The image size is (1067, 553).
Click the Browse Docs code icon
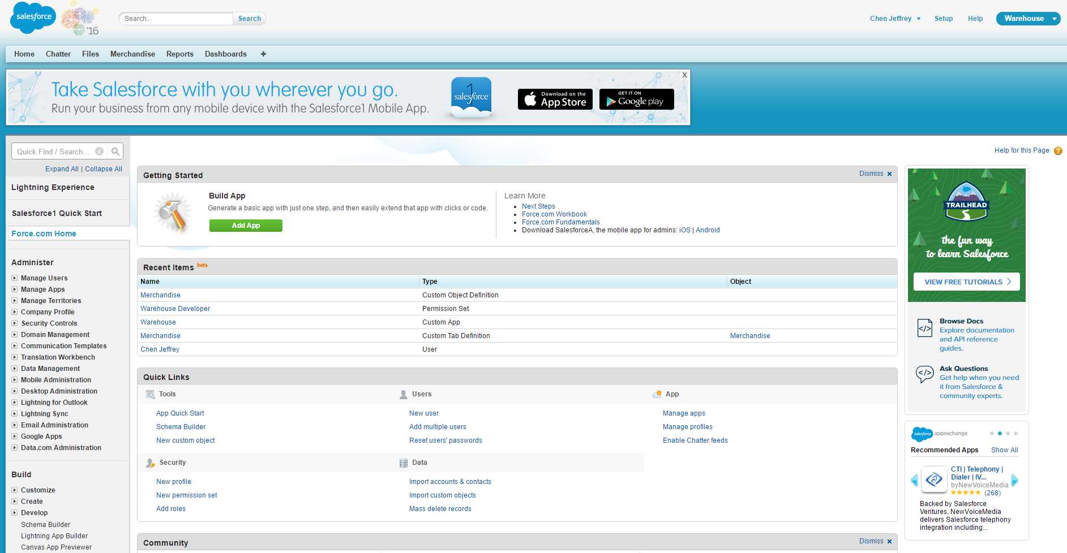(x=925, y=327)
